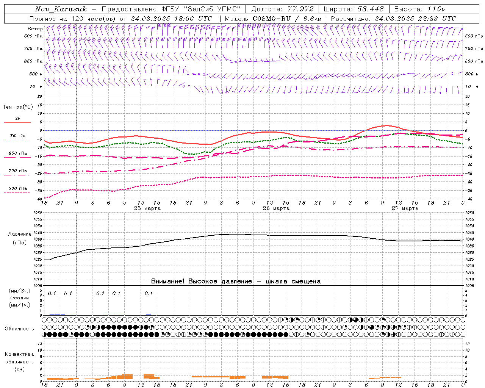Screen dimensions: 485x388
Task: Click the 26 марта date label
Action: pyautogui.click(x=276, y=208)
